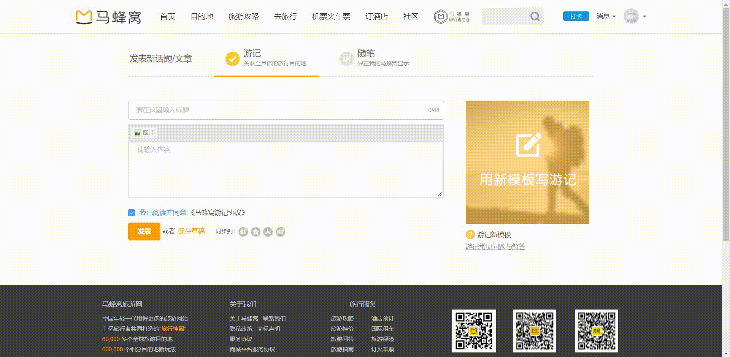Open 机票火车票 in the navigation
Screen dimensions: 730x357
point(331,16)
